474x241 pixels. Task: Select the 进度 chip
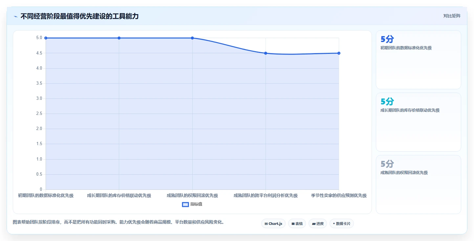(318, 224)
